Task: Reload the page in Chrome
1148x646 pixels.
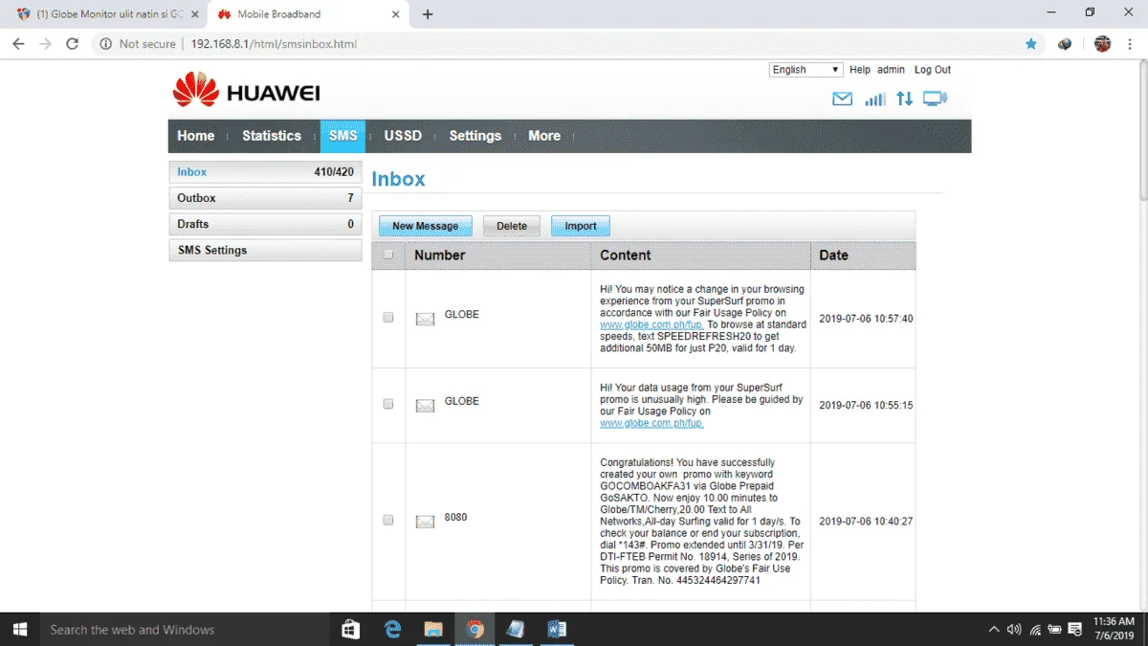Action: point(72,44)
